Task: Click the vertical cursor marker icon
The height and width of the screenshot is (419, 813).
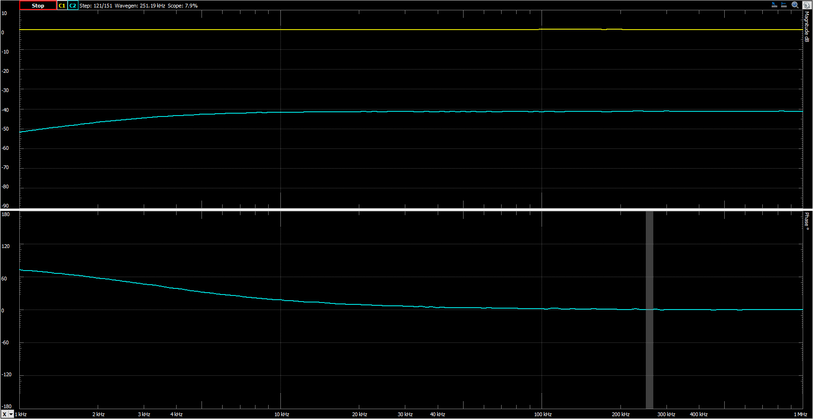Action: coord(784,5)
